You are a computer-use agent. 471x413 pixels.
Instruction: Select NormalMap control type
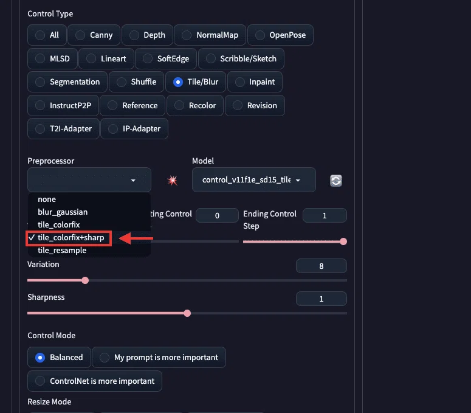coord(210,35)
